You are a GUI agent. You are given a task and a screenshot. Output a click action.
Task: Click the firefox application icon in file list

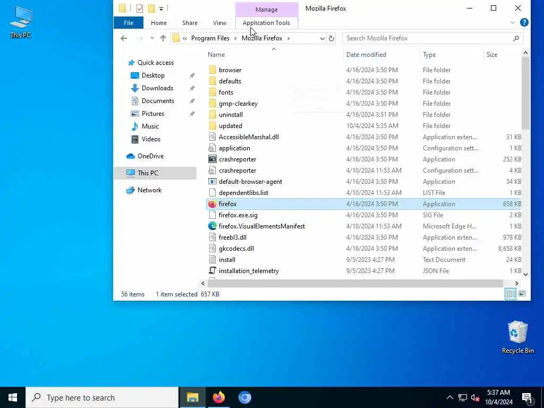point(212,204)
